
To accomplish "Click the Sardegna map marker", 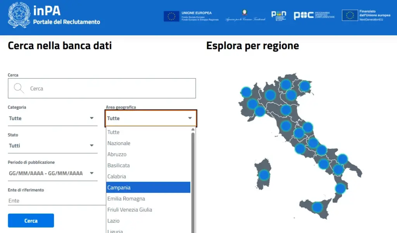I will (264, 175).
